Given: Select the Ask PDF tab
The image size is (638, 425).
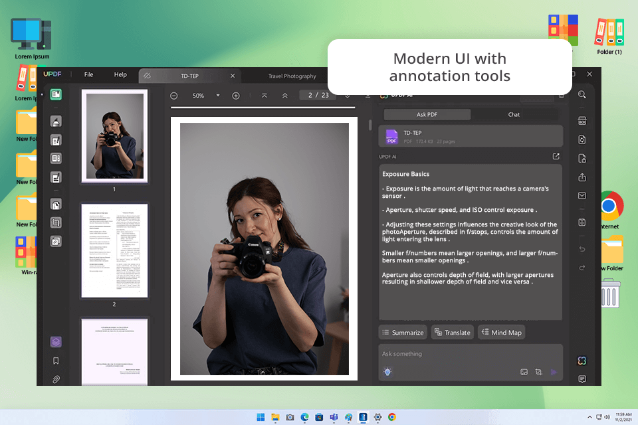Looking at the screenshot, I should pos(427,115).
